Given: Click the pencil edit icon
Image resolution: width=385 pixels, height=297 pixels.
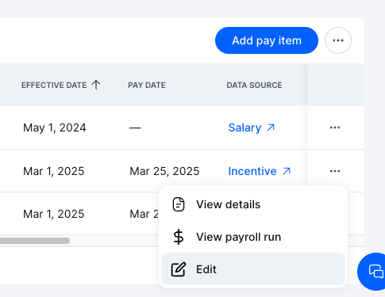Looking at the screenshot, I should pyautogui.click(x=179, y=269).
